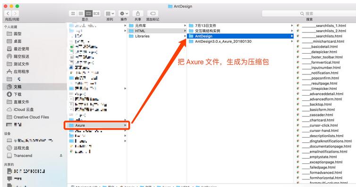
Task: Switch to gallery flow view
Action: 96,14
